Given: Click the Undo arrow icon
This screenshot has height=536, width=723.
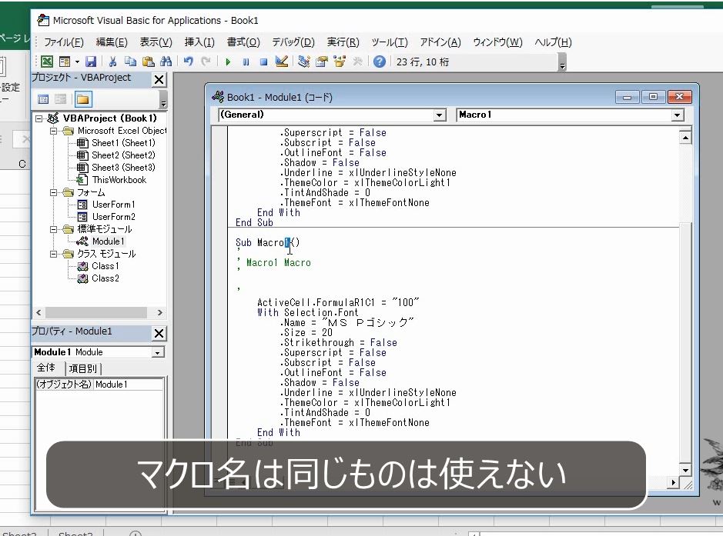Looking at the screenshot, I should (188, 62).
